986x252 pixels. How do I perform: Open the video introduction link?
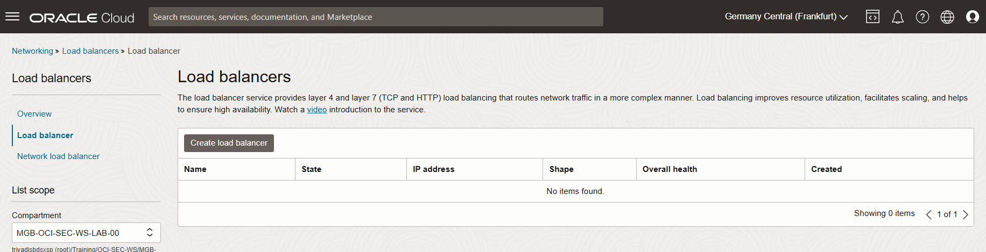coord(317,110)
